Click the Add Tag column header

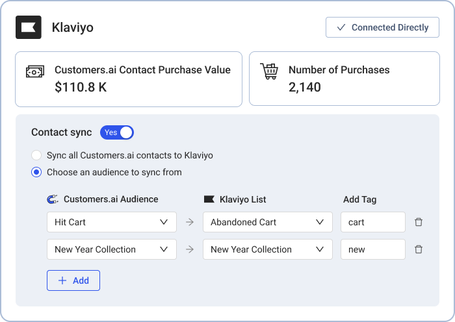pyautogui.click(x=360, y=199)
